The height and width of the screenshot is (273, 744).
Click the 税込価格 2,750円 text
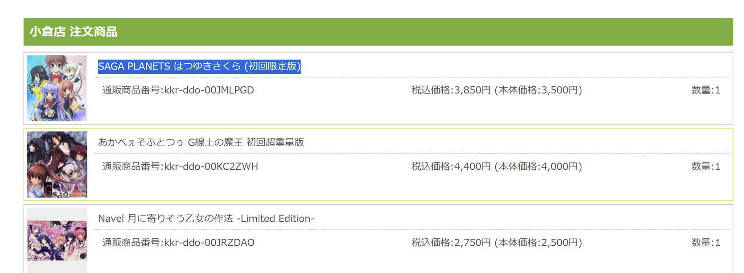pos(451,243)
